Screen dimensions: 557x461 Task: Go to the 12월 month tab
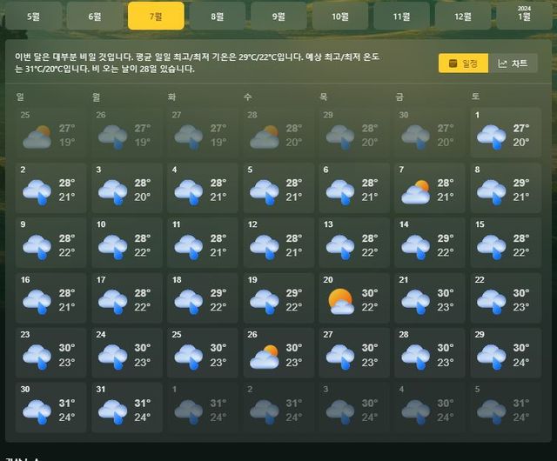463,17
